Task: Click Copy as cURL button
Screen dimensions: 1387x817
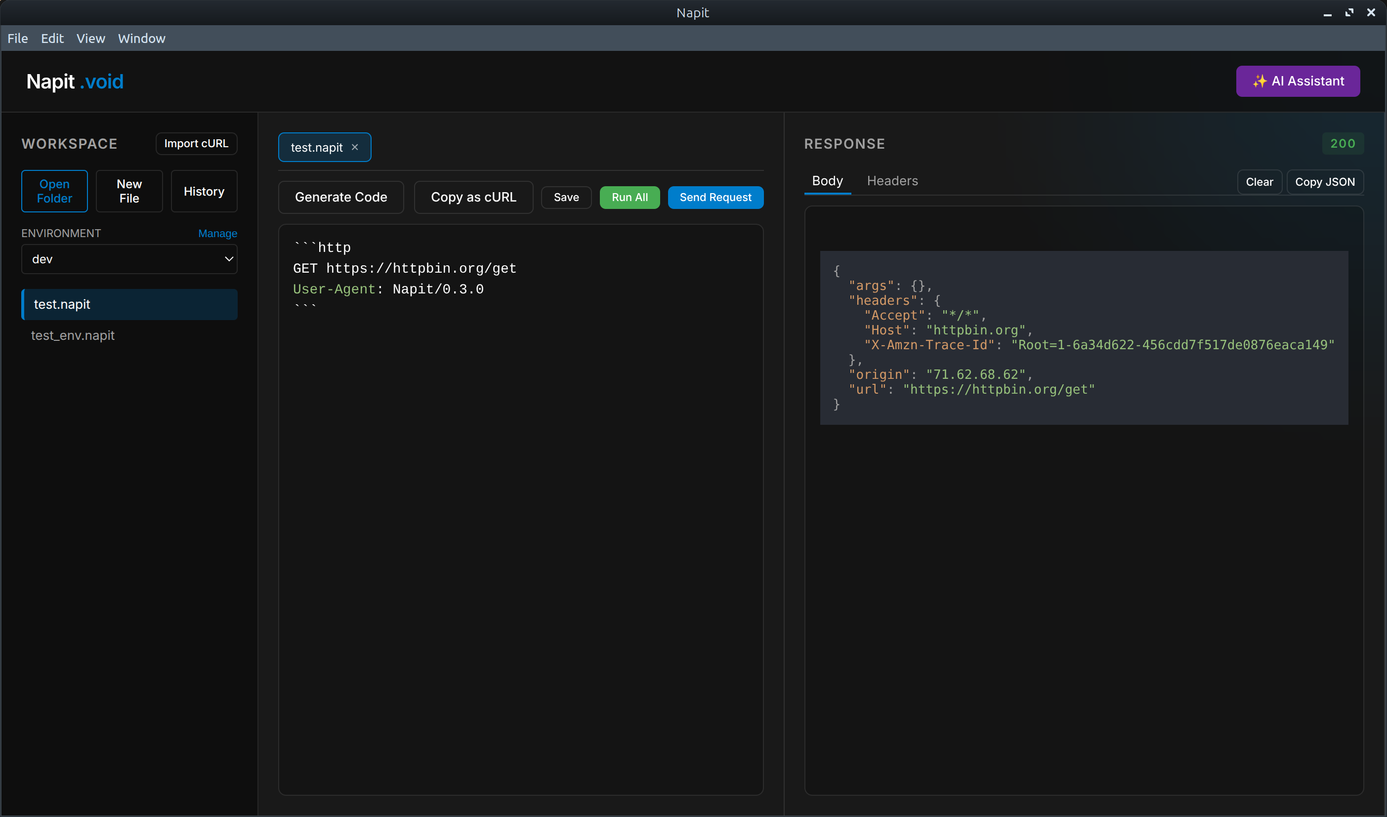Action: [x=473, y=197]
